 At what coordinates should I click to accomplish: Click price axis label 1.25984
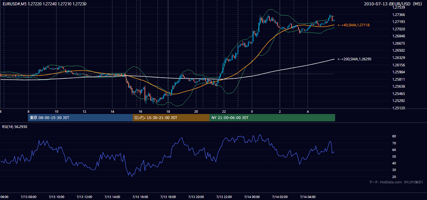[398, 72]
